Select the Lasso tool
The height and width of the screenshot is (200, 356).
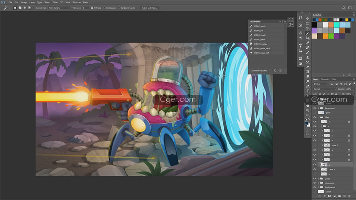pyautogui.click(x=307, y=28)
